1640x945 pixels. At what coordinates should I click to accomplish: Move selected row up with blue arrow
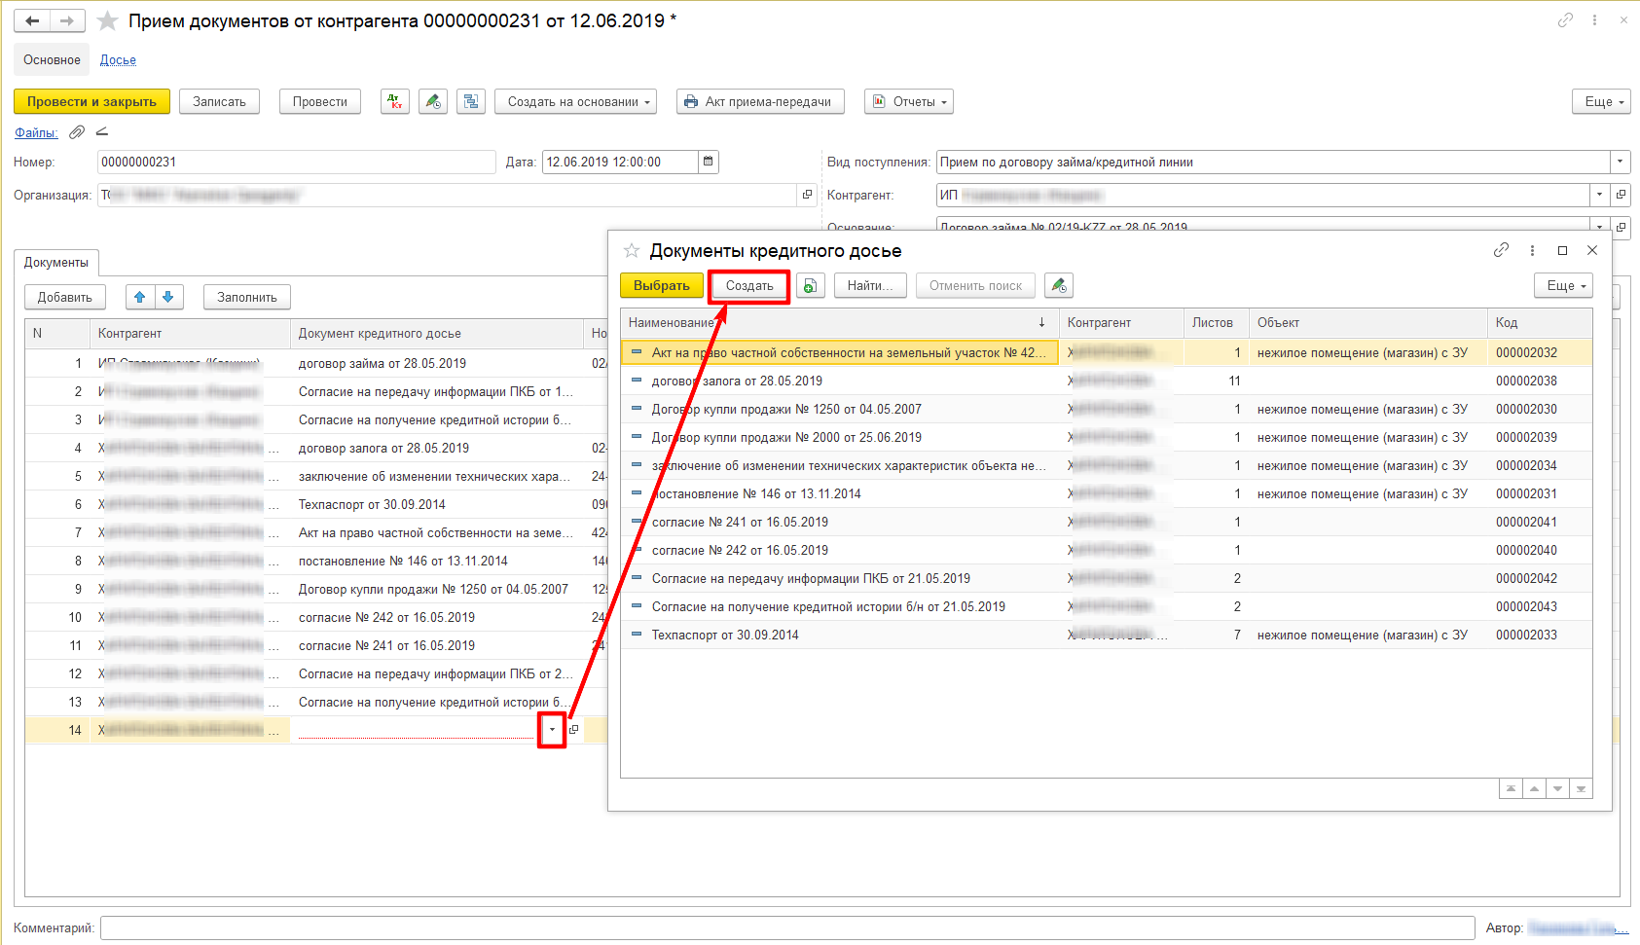point(140,297)
